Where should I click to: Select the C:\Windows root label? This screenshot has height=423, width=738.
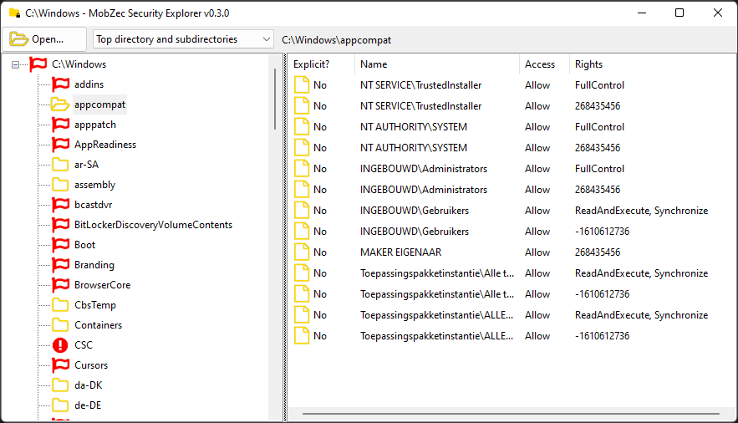coord(79,64)
